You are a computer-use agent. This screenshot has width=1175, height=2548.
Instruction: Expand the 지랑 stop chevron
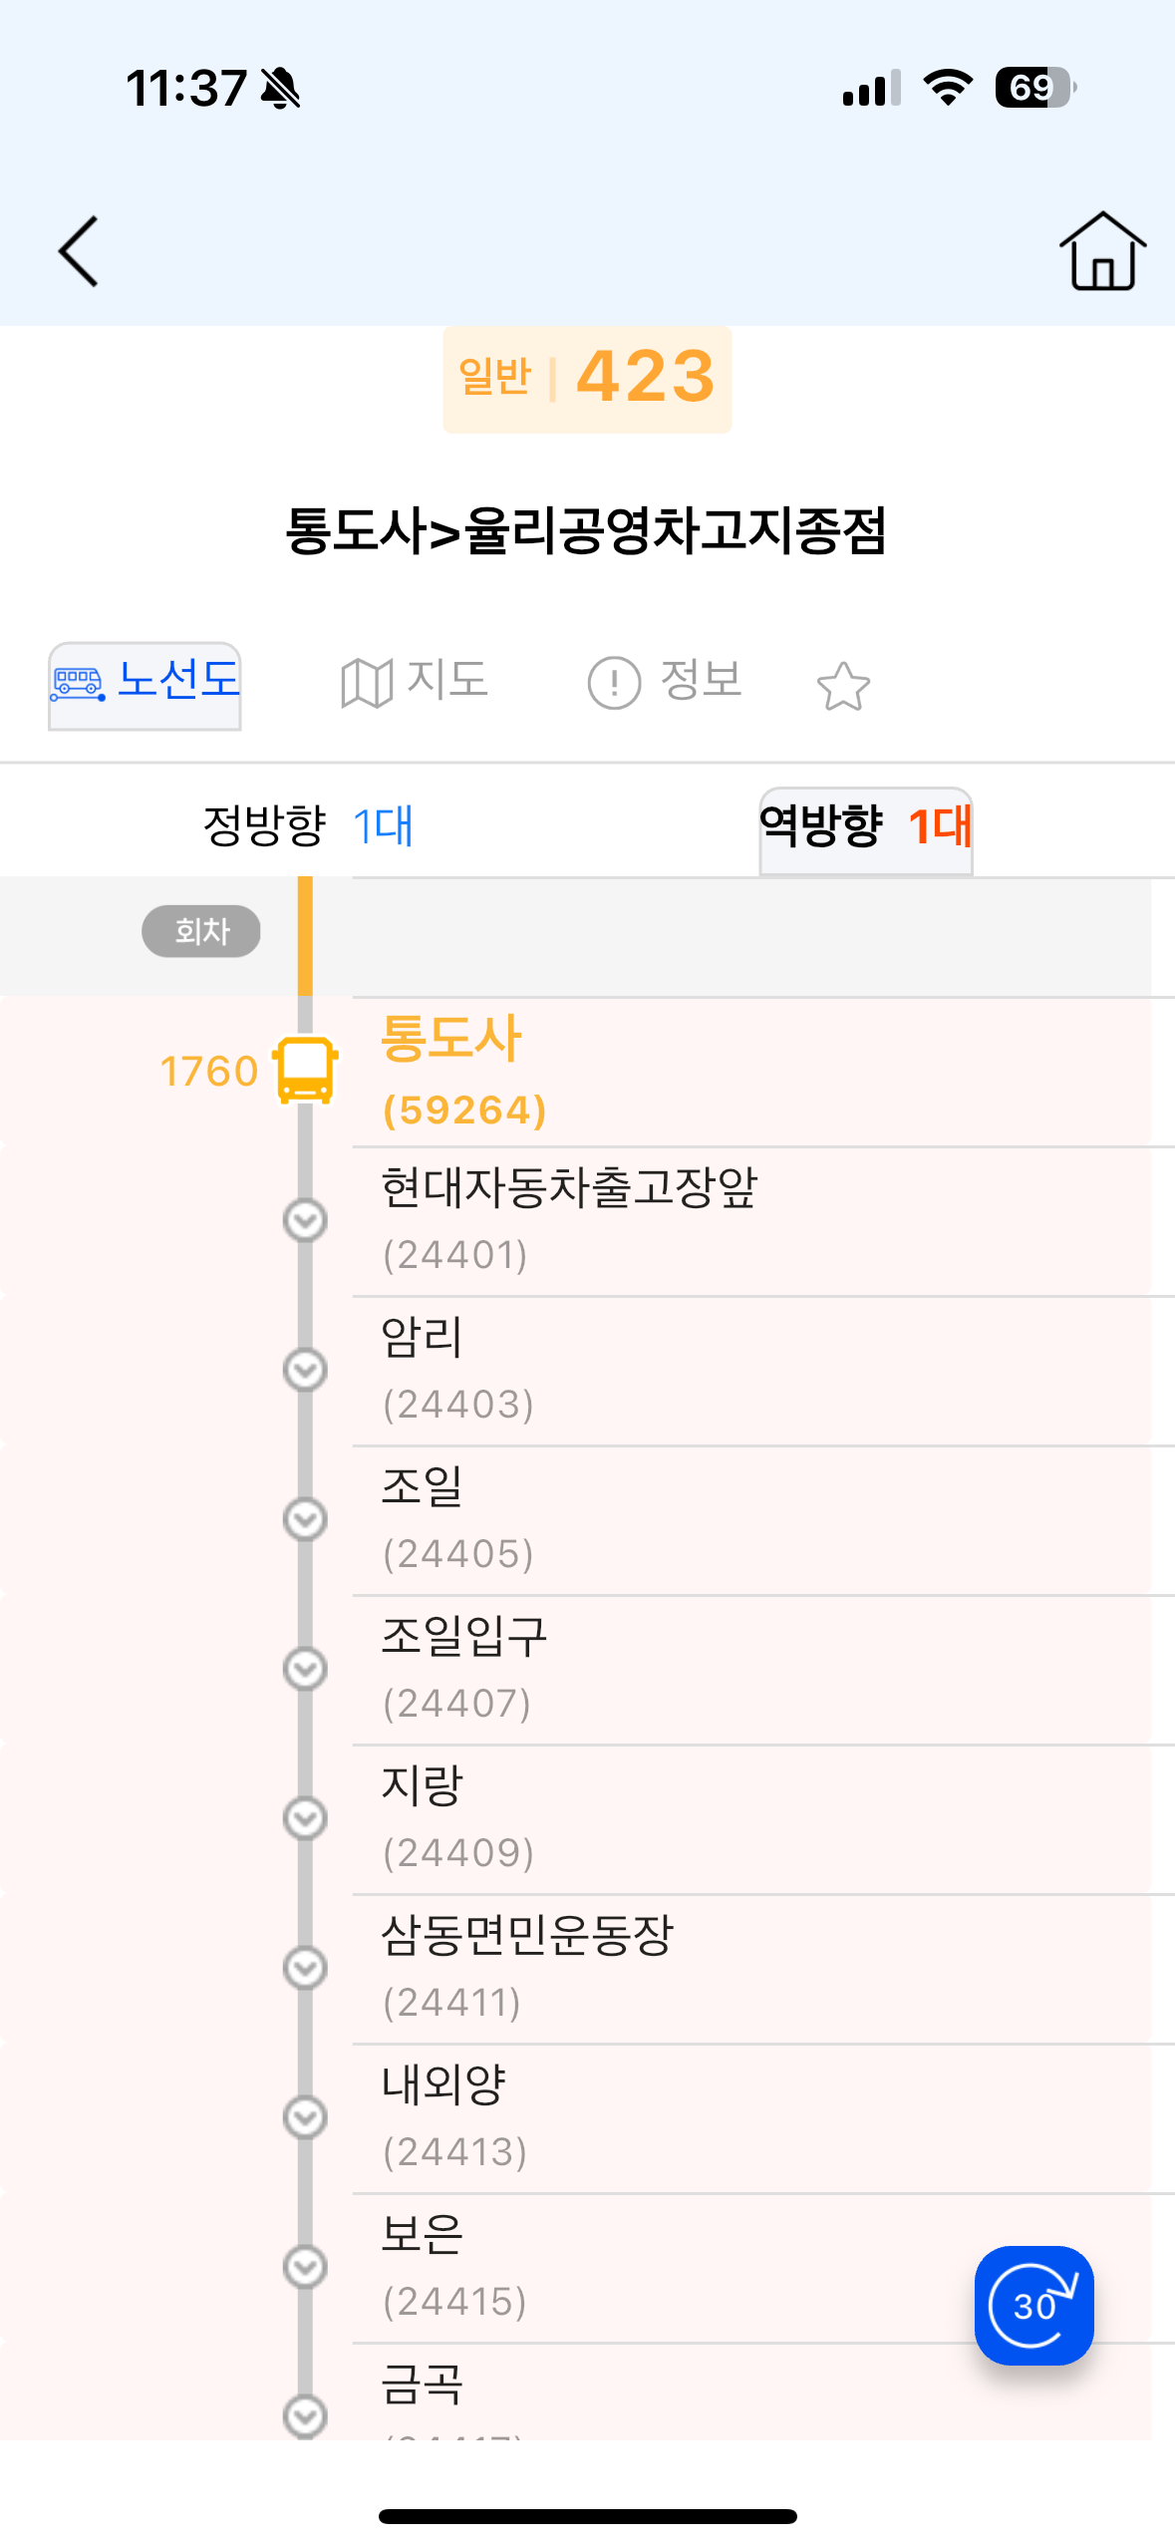point(305,1818)
